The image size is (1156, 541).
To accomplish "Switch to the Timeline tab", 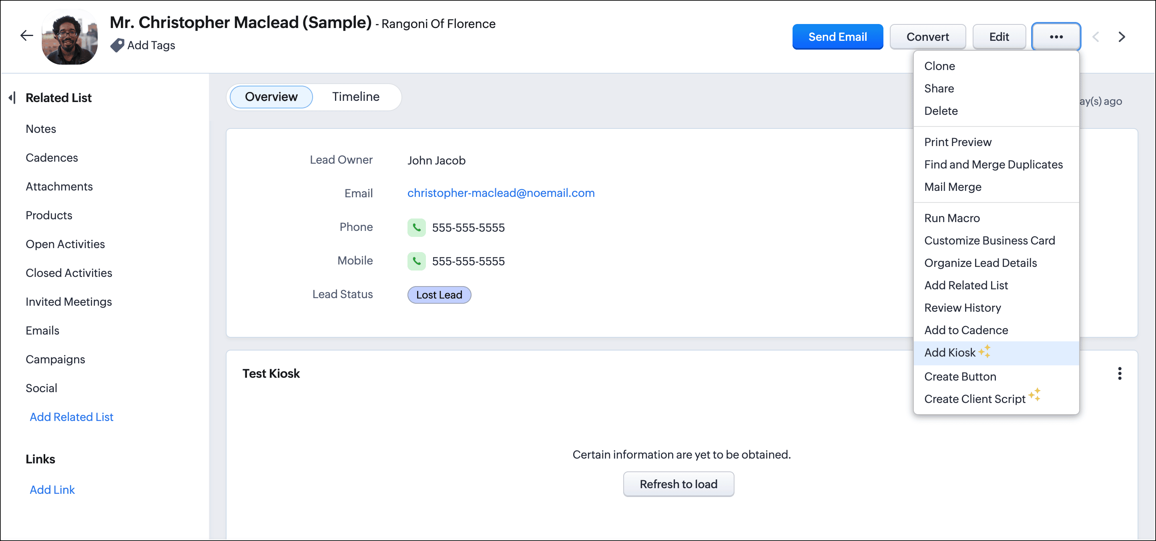I will coord(355,96).
